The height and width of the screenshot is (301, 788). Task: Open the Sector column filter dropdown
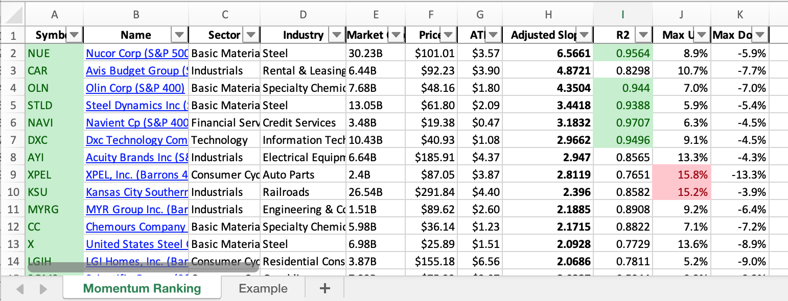click(x=251, y=35)
